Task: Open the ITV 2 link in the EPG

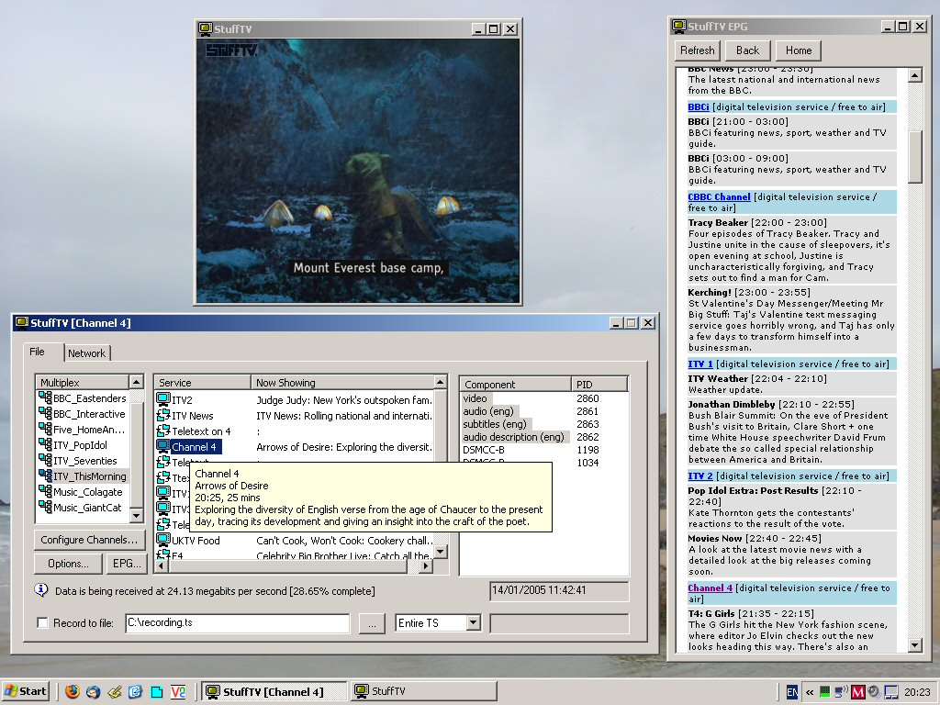Action: point(700,476)
